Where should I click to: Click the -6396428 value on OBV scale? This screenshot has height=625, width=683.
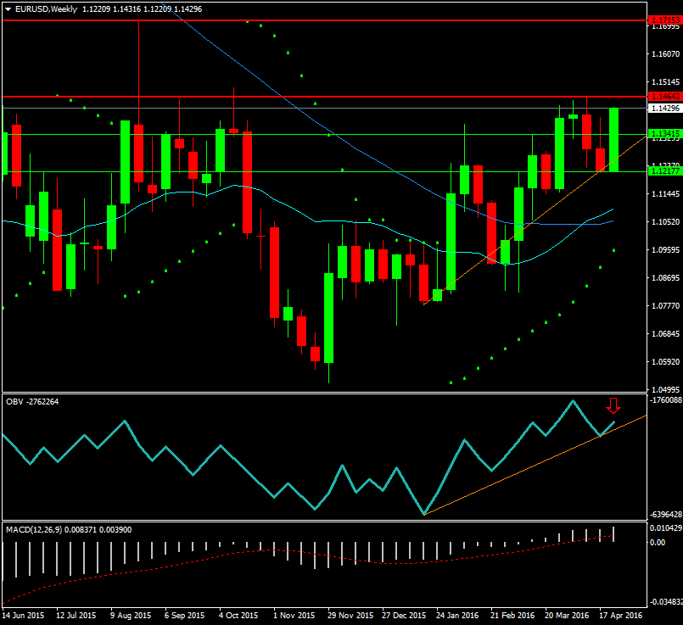click(663, 515)
